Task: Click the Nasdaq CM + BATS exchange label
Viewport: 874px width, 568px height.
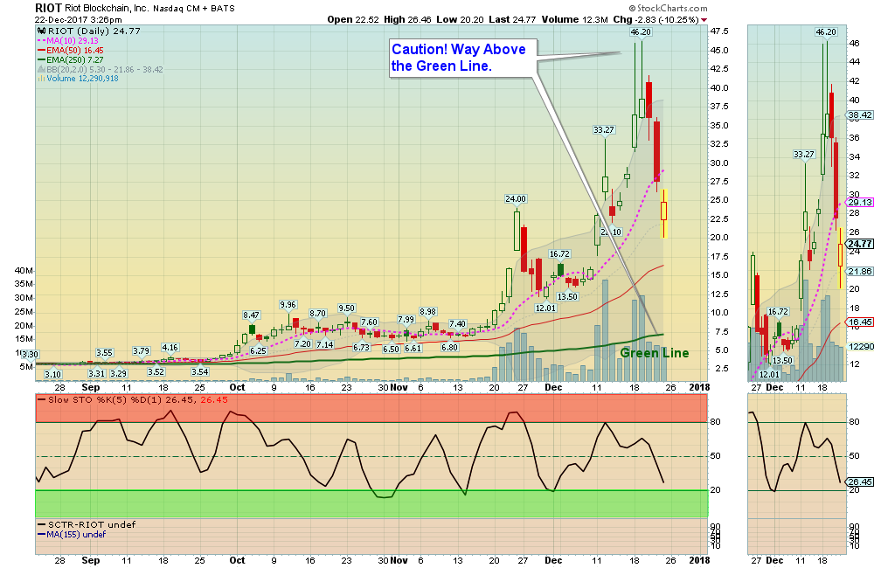Action: click(194, 9)
